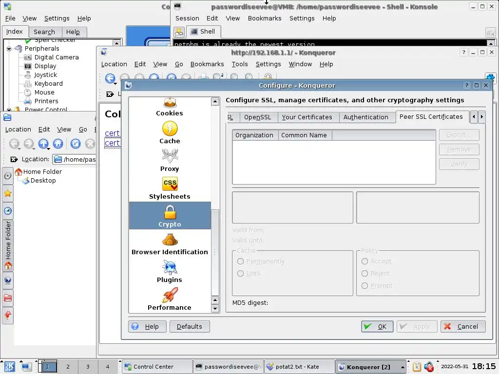The width and height of the screenshot is (499, 374).
Task: Open the Klipper clipboard tray icon
Action: pos(417,367)
